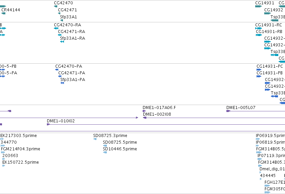285x194 pixels.
Task: Click the CG14931-RB transcript glyph
Action: tap(259, 35)
